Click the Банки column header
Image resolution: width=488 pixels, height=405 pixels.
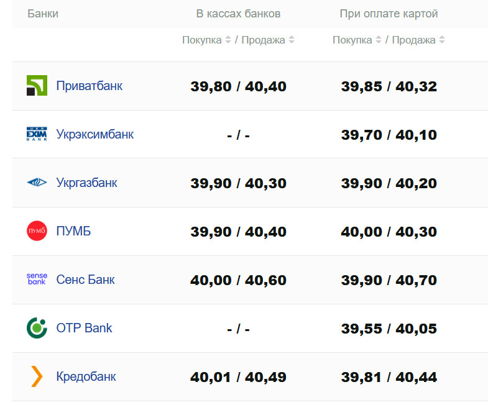43,14
